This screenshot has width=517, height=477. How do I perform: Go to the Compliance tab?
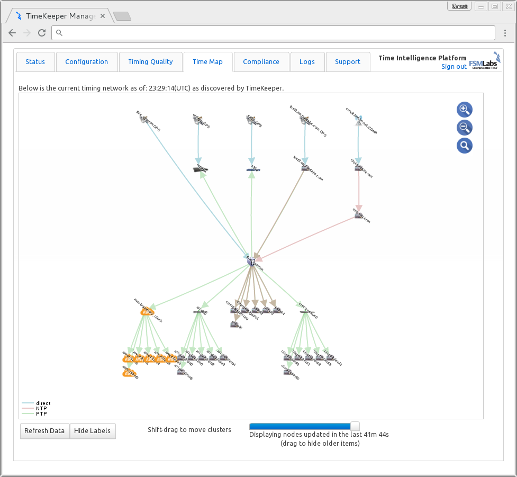261,62
